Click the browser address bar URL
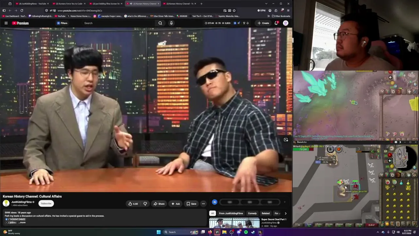Screen dimensions: 419x236 (x=80, y=10)
